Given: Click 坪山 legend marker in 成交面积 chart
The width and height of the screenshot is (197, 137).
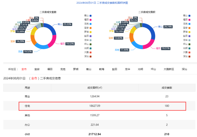Looking at the screenshot, I should 190,44.
